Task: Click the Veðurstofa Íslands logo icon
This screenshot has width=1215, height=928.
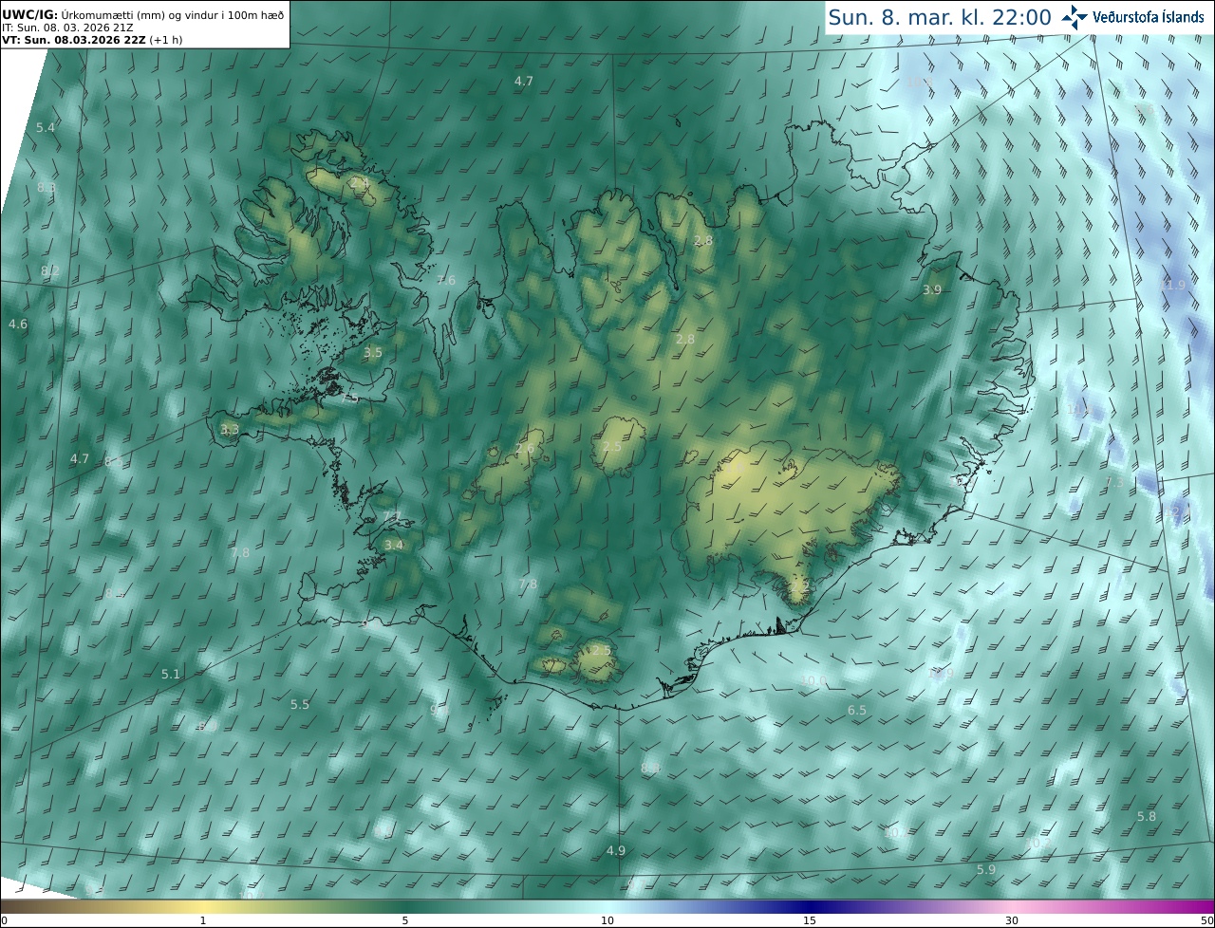Action: [x=1075, y=17]
